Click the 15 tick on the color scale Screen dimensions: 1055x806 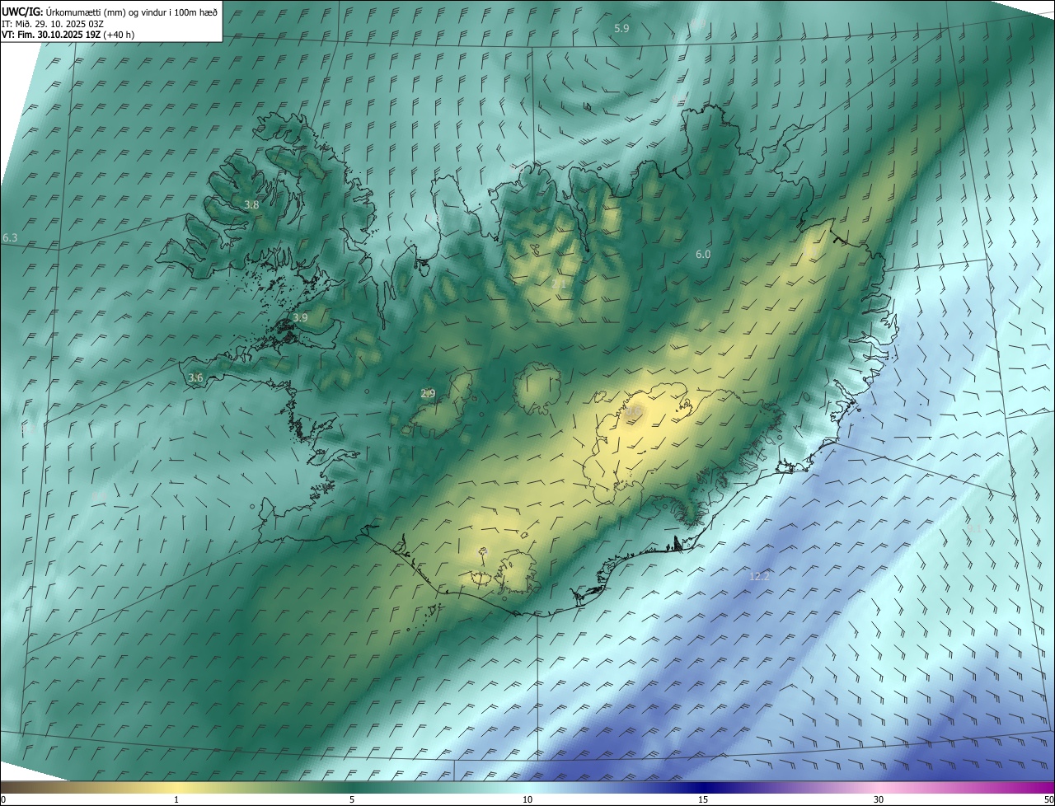pyautogui.click(x=703, y=799)
